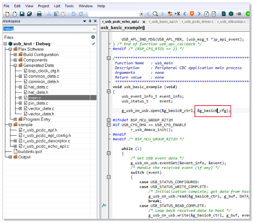
Task: Open the Help menu
Action: (101, 6)
